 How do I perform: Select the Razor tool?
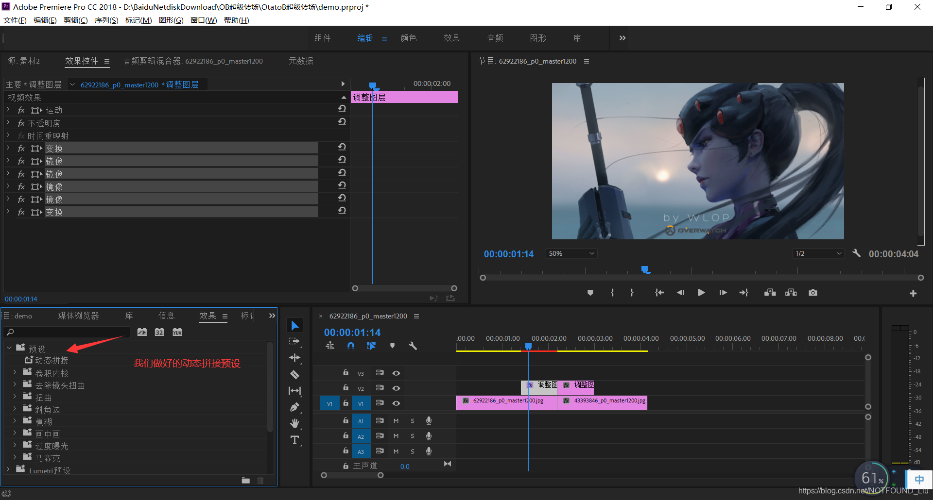pyautogui.click(x=294, y=374)
